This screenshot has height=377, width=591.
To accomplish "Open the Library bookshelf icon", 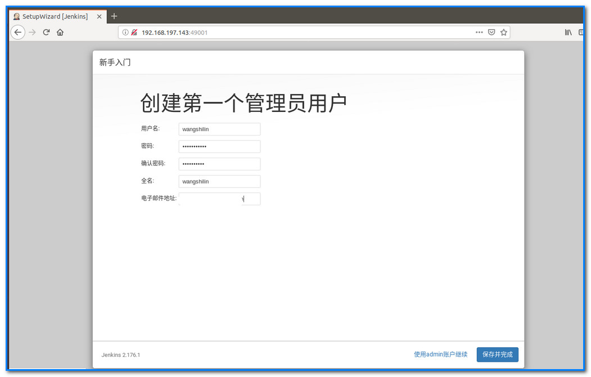I will tap(568, 33).
